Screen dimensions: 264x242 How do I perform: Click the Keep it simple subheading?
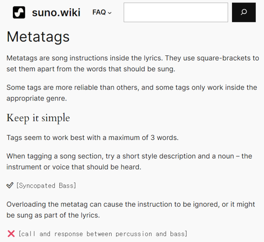38,118
